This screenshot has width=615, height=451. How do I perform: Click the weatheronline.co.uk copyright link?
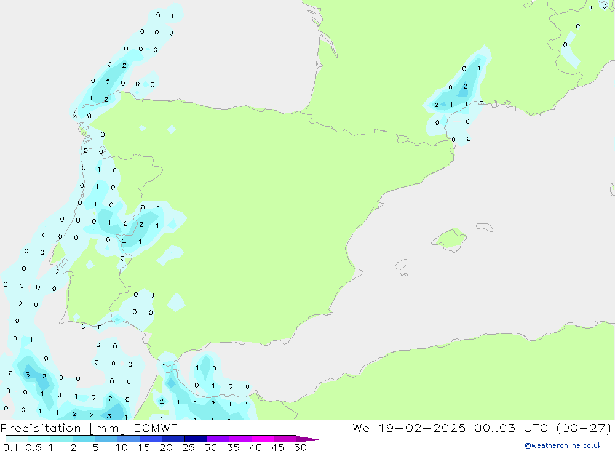pyautogui.click(x=563, y=445)
